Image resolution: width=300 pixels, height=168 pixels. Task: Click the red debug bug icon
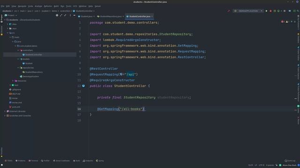(x=270, y=11)
